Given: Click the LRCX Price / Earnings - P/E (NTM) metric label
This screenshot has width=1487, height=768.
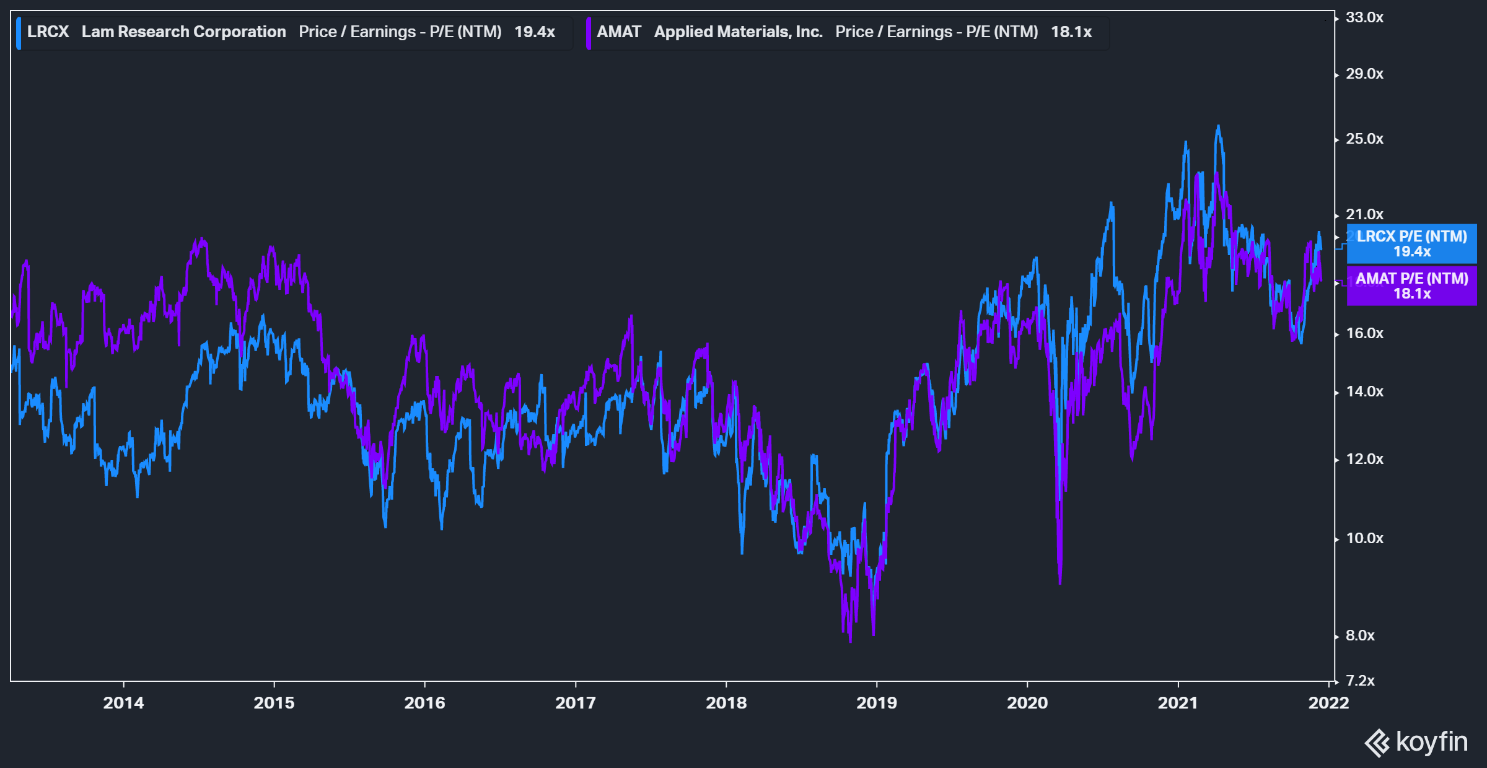Looking at the screenshot, I should 400,32.
